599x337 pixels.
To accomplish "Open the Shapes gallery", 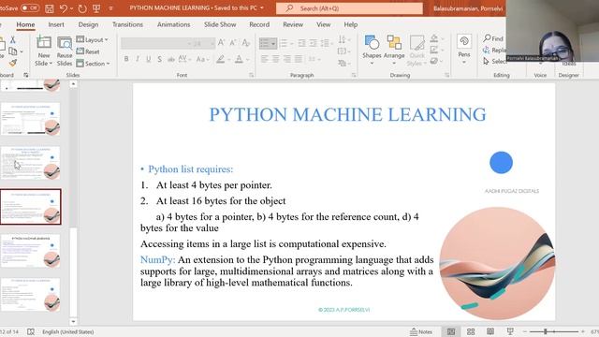I will [x=372, y=49].
